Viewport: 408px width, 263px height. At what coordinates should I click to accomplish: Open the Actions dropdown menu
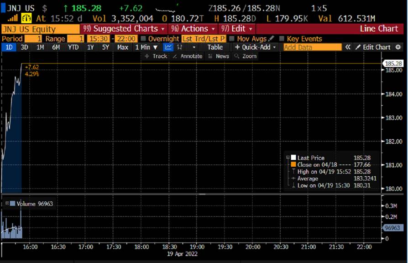tap(193, 29)
